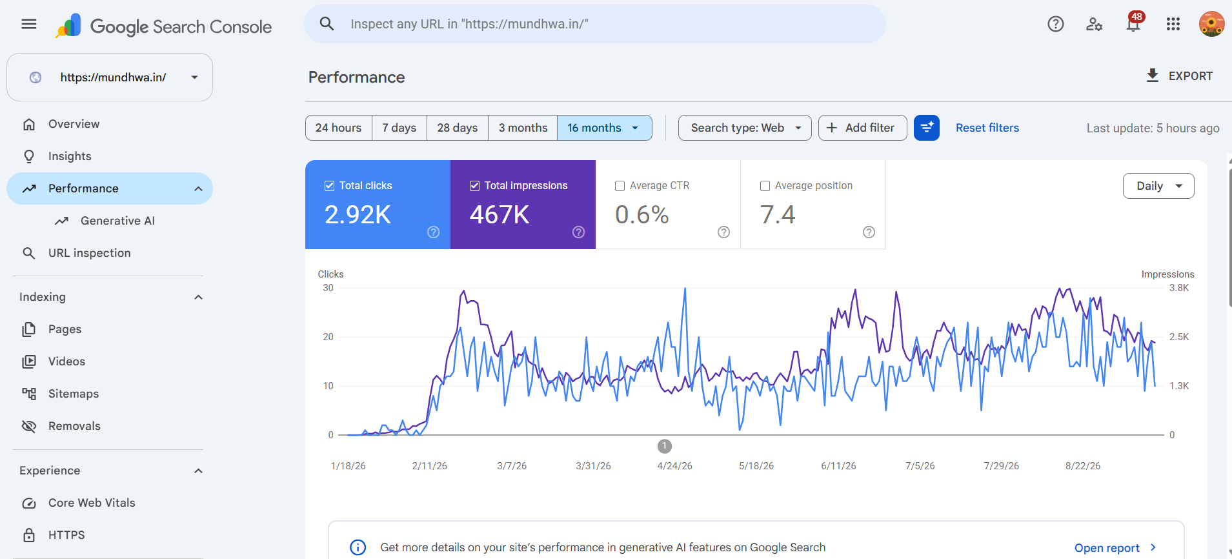
Task: Open the Generative AI sub-item
Action: tap(110, 221)
